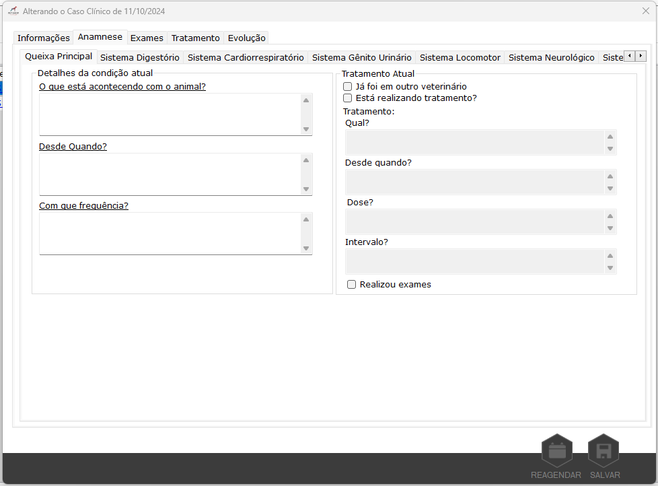Focus the 'Com que frequência?' text area
The height and width of the screenshot is (486, 658).
[x=170, y=234]
